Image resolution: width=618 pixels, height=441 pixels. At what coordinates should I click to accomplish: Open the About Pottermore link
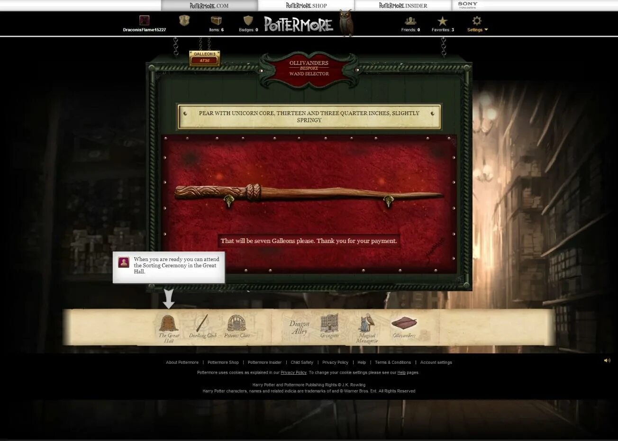[182, 362]
